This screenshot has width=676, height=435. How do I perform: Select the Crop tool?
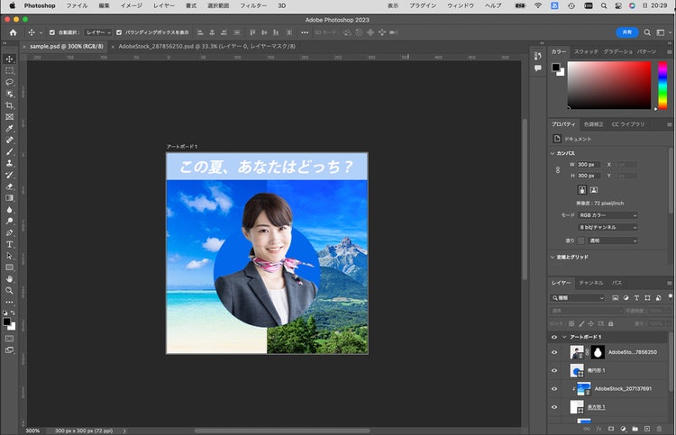[10, 105]
